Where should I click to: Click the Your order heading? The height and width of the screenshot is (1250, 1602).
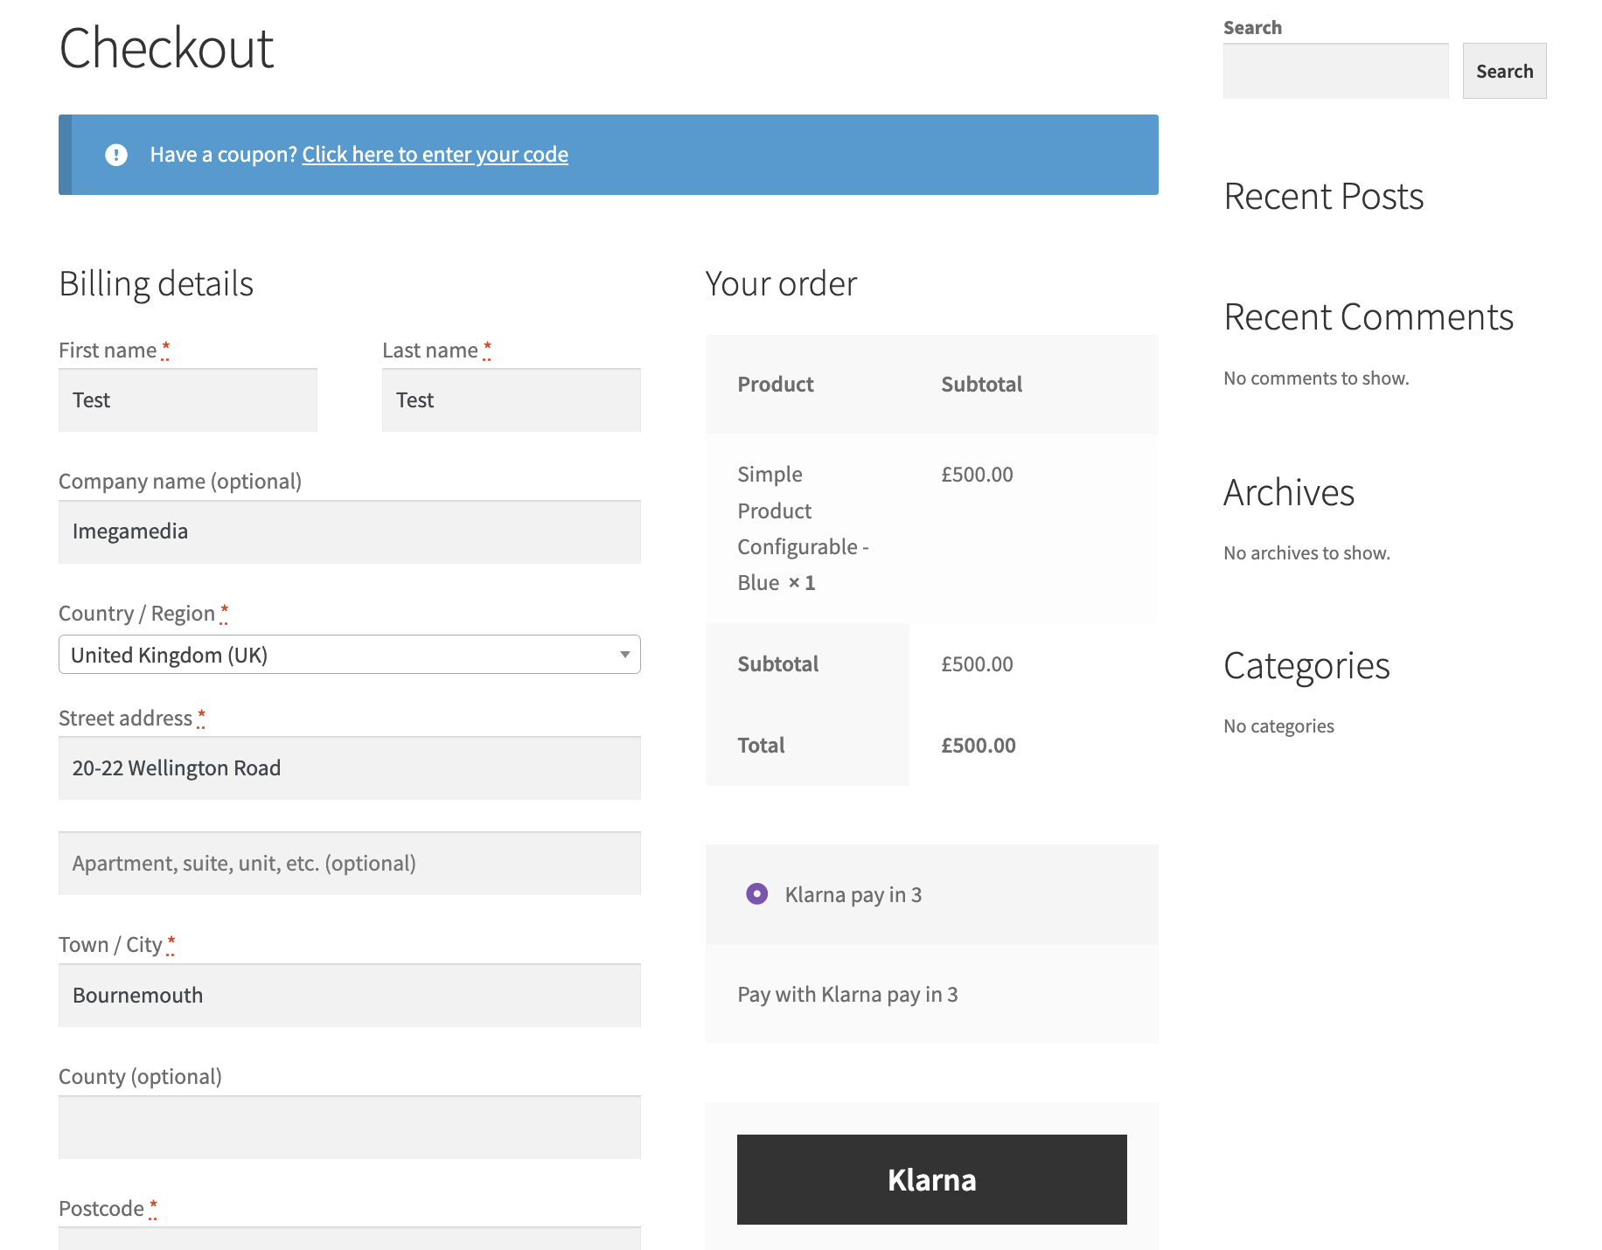[781, 284]
